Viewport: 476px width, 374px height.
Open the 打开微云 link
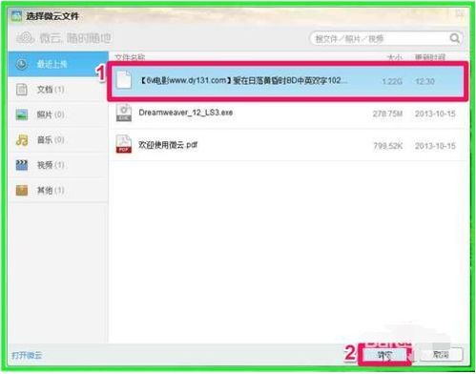tap(27, 355)
